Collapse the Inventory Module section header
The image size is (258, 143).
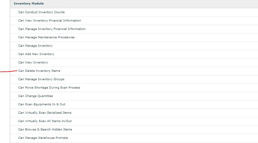click(29, 4)
